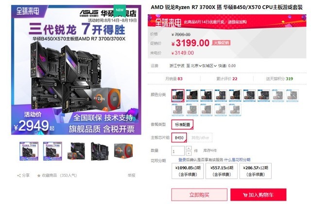Open the 东城区 district dropdown
This screenshot has height=204, width=311.
[x=209, y=66]
